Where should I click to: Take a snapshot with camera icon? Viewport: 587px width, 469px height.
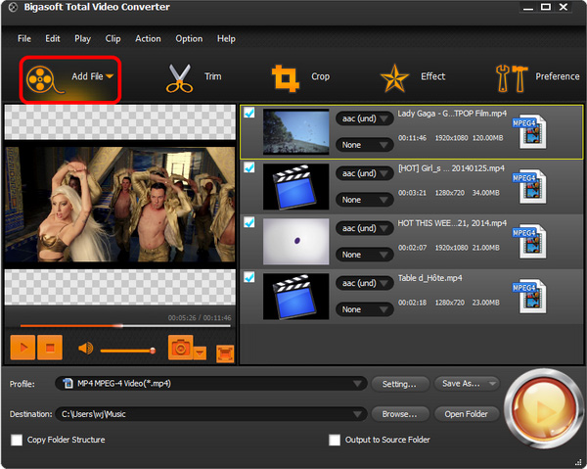(180, 348)
